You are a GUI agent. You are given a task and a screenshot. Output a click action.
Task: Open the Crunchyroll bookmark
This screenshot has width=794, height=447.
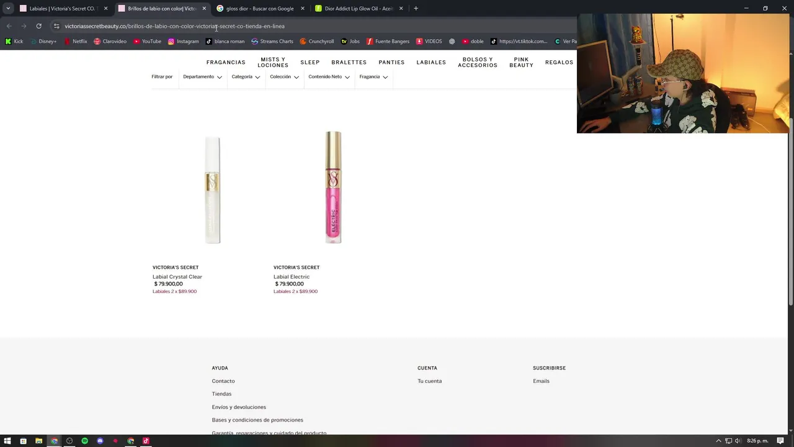[x=316, y=42]
